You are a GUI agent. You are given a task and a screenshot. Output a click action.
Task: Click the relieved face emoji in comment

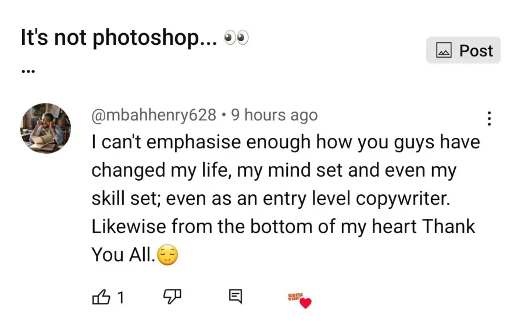tap(167, 255)
